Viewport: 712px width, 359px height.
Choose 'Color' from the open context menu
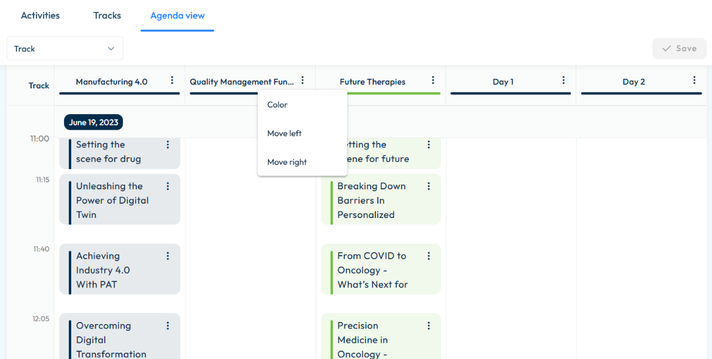point(277,105)
